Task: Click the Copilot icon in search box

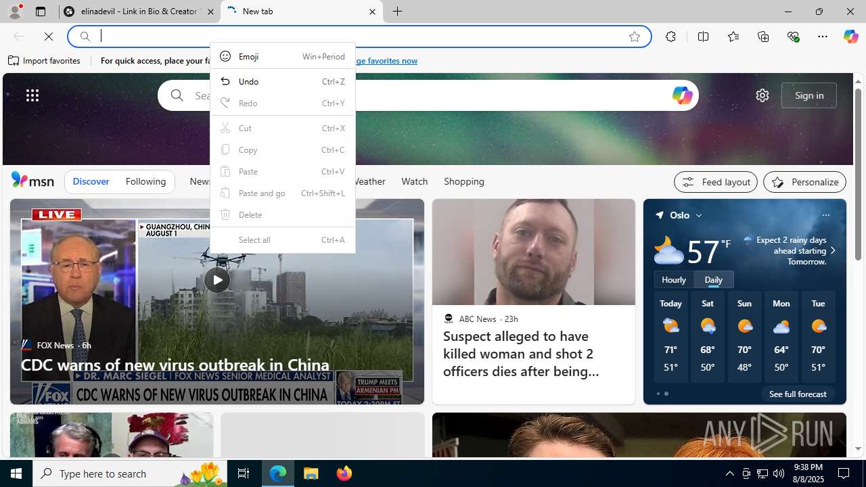Action: pos(682,95)
